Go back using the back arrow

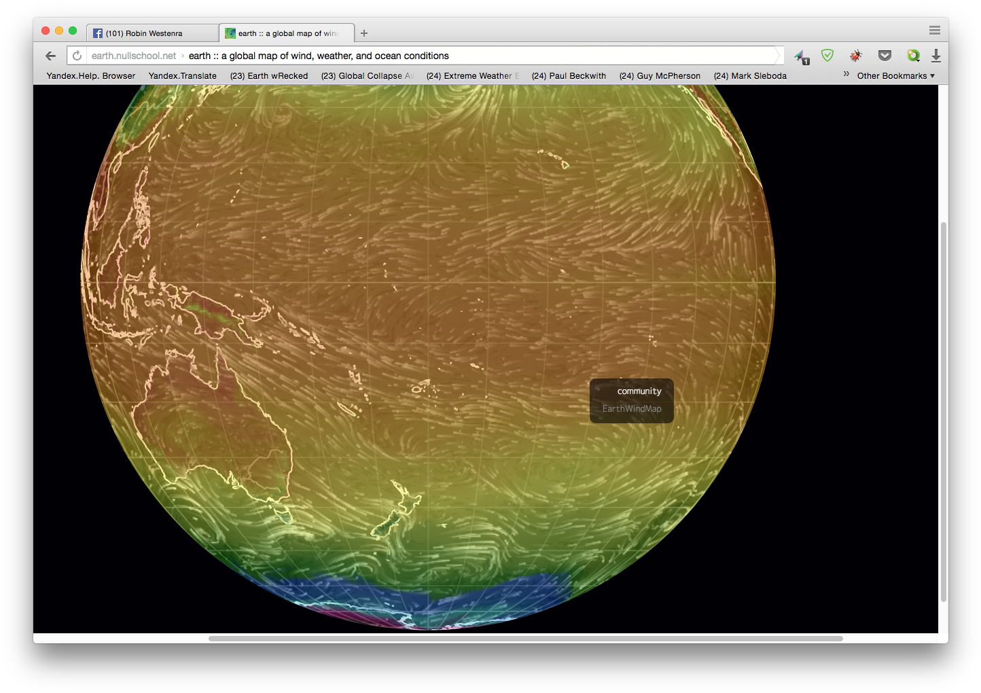50,56
